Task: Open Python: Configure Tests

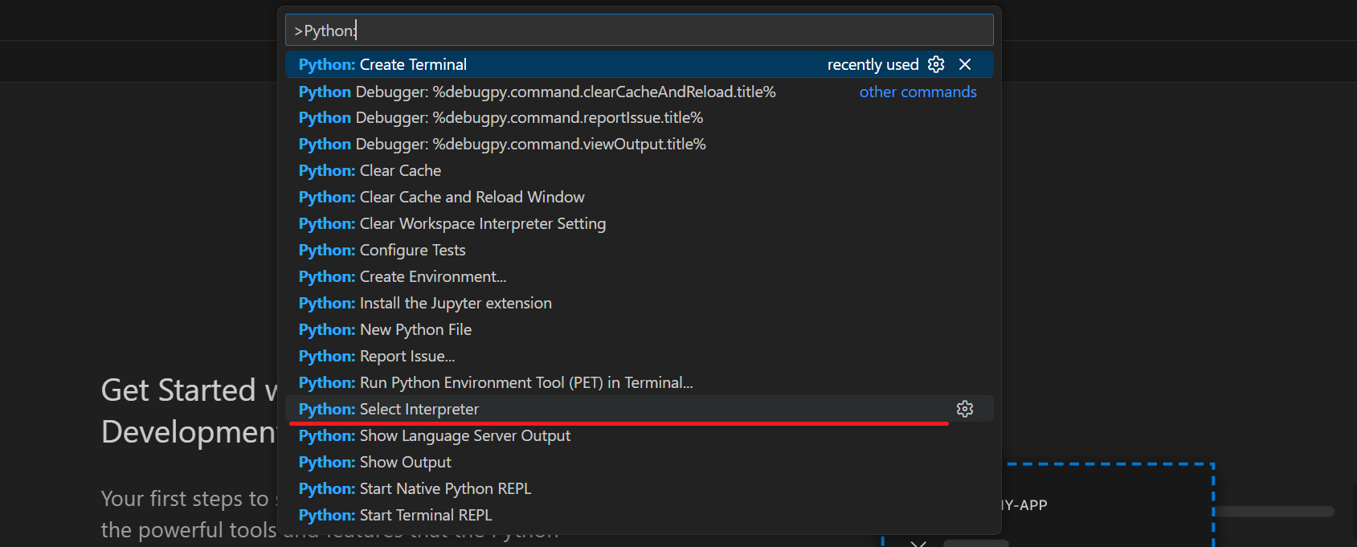Action: tap(640, 250)
